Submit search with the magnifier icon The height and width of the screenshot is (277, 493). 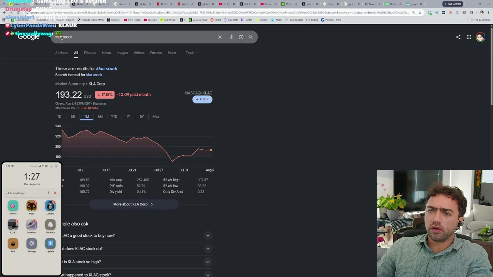[250, 37]
